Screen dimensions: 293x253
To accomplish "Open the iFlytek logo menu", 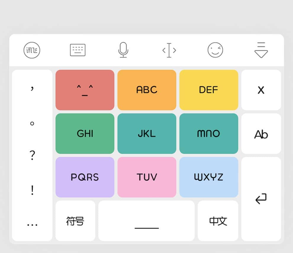I will click(32, 50).
